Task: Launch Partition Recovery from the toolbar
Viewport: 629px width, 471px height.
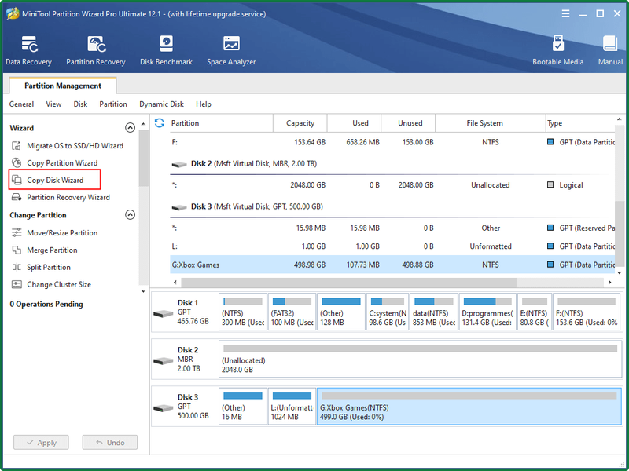Action: pos(96,50)
